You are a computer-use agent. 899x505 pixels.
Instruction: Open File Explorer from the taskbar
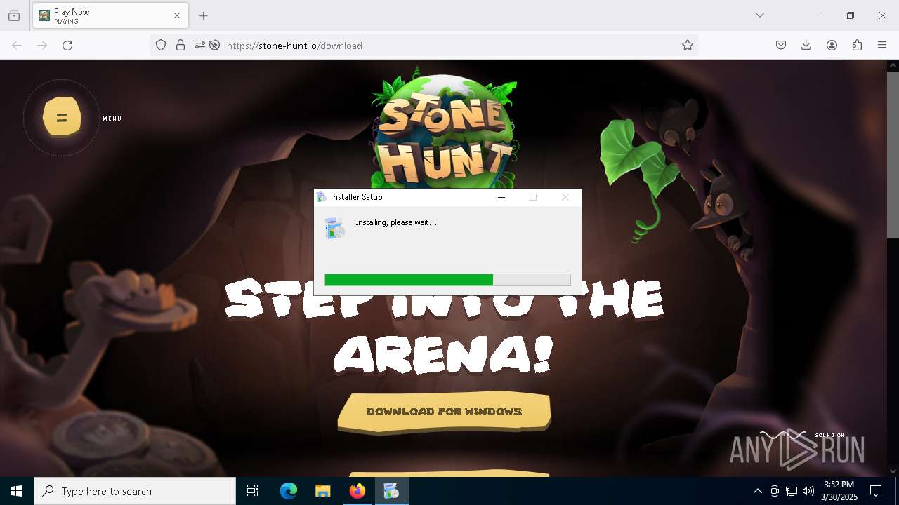[x=323, y=491]
